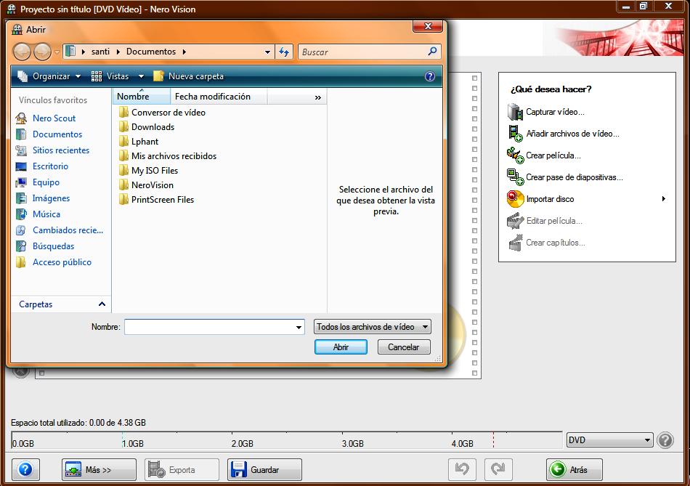Viewport: 690px width, 486px height.
Task: Click santi in the address breadcrumb
Action: tap(100, 52)
